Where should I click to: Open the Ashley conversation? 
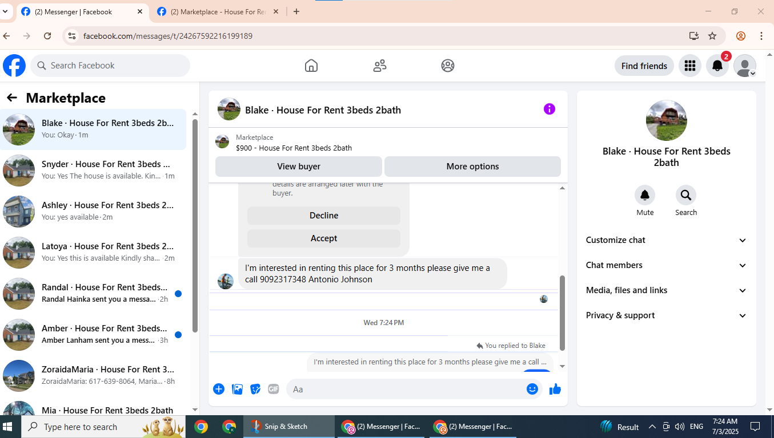click(x=93, y=211)
